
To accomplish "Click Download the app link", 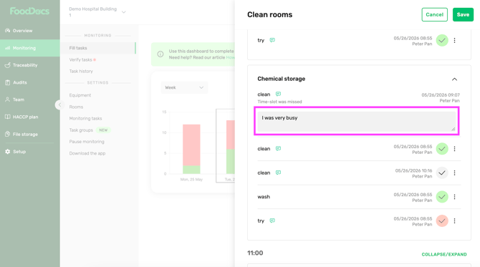I will point(87,153).
